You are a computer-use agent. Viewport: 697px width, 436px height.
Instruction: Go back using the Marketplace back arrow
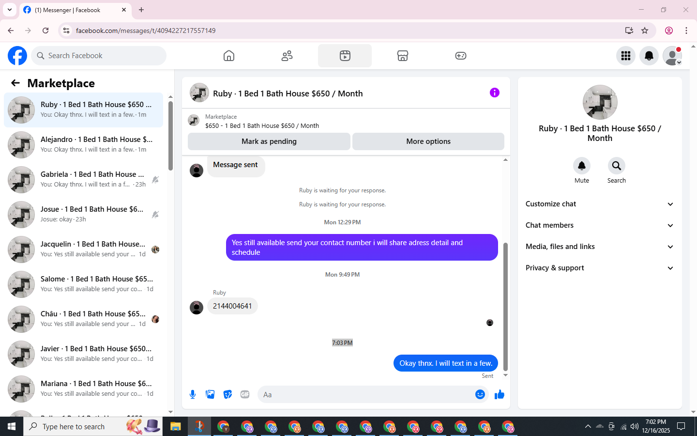click(x=15, y=83)
